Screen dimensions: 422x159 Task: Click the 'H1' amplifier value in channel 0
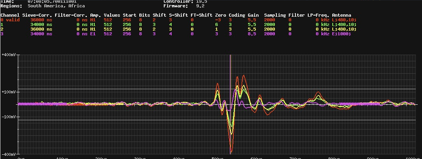coord(93,20)
